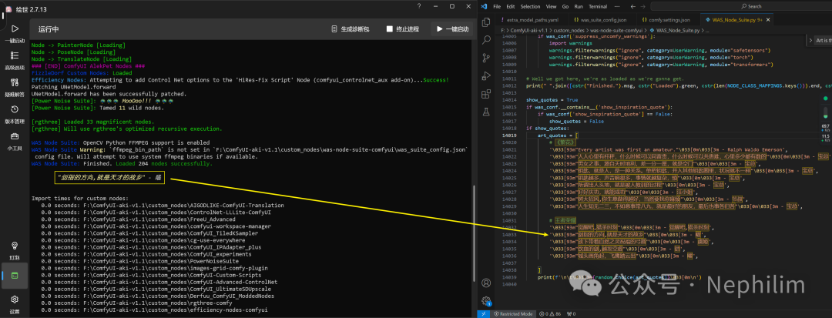Expand the collapsed find widget arrow

tap(810, 40)
